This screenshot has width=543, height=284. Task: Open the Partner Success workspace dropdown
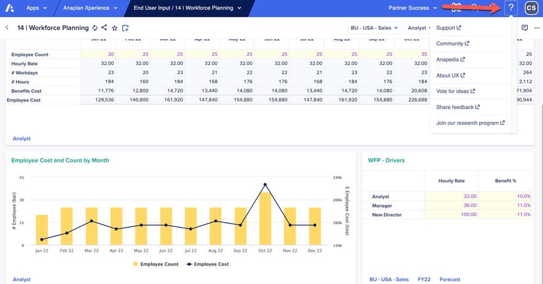[413, 8]
